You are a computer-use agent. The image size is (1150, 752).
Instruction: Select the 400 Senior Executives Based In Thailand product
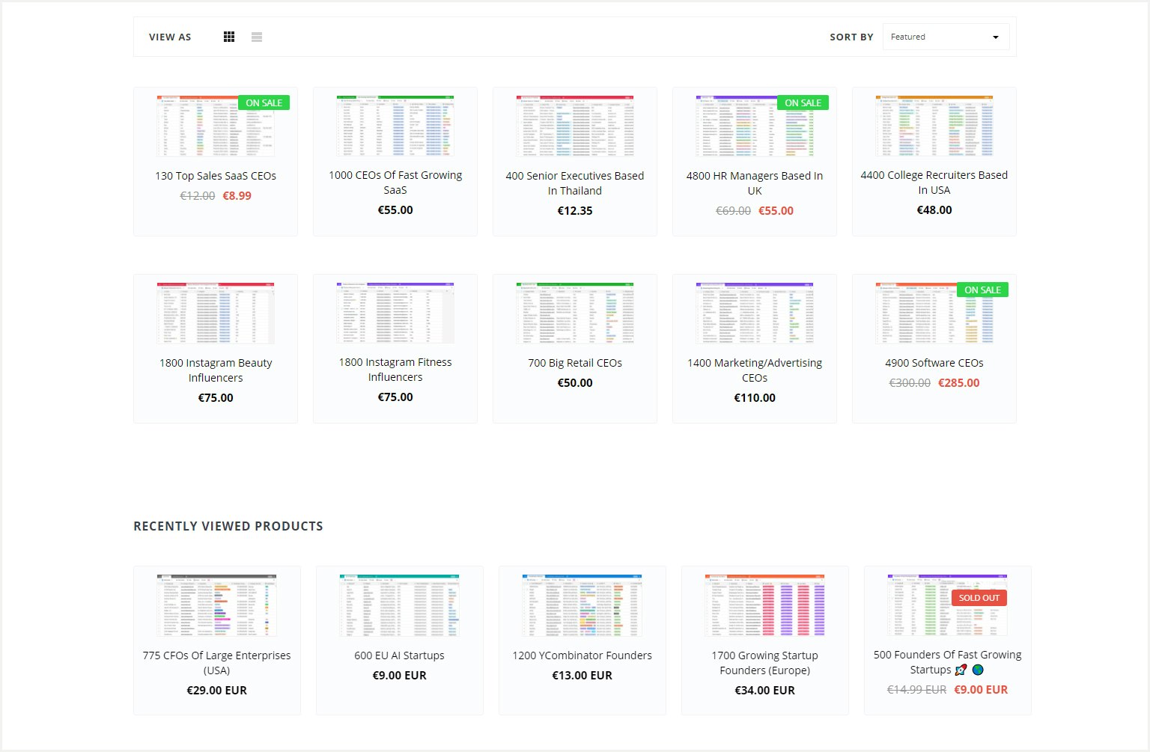pos(574,183)
